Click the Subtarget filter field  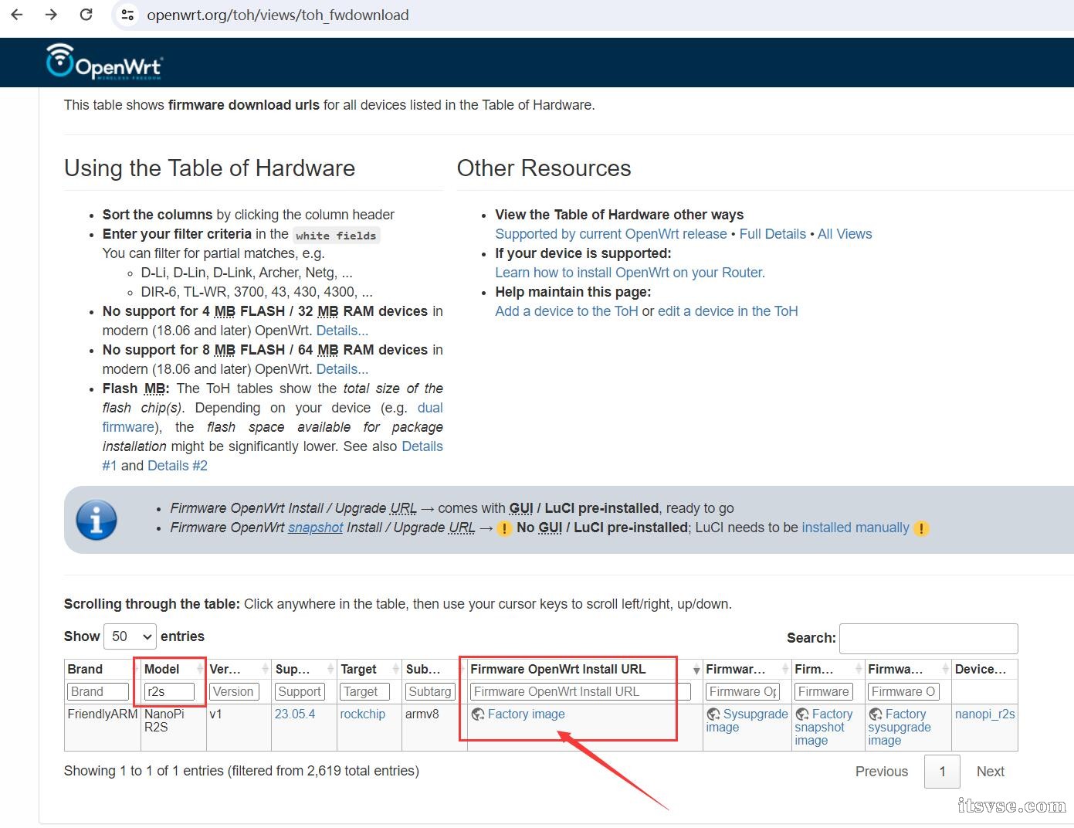point(430,692)
